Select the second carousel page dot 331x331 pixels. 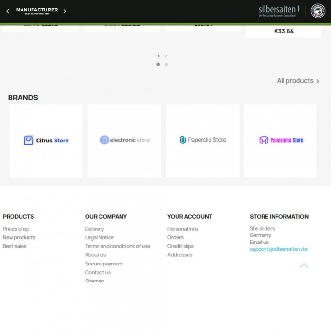click(166, 64)
